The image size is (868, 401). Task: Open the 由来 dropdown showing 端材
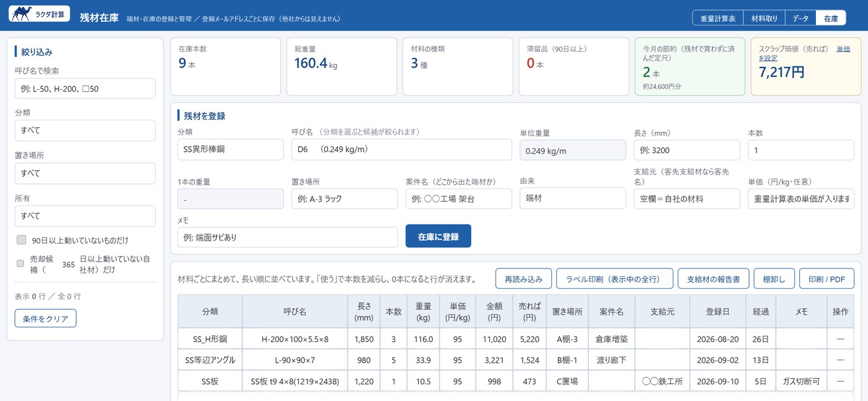[573, 198]
